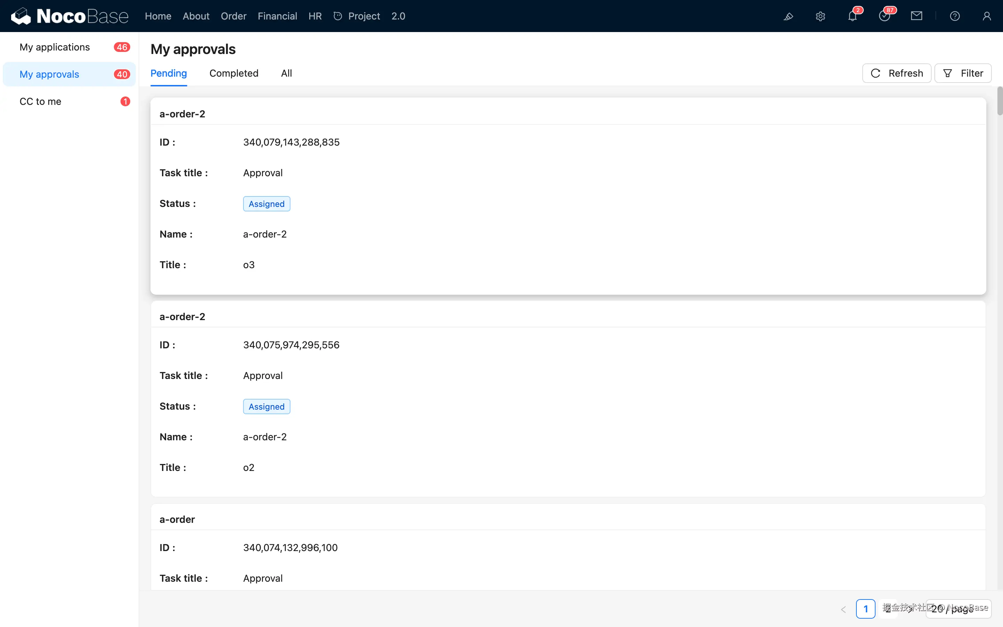Click the Project menu clock icon
The height and width of the screenshot is (627, 1003).
click(338, 16)
